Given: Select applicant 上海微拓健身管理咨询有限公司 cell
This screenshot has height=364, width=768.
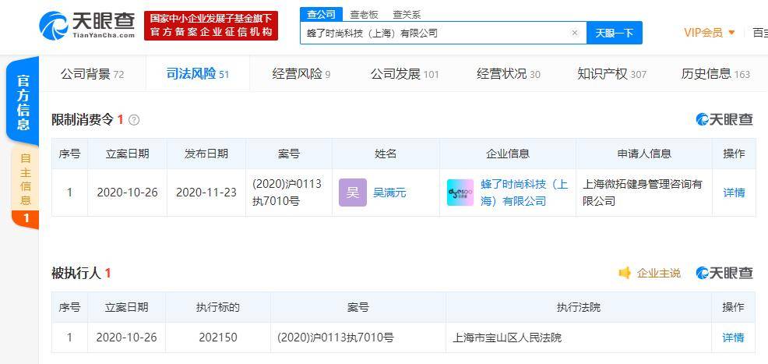Looking at the screenshot, I should [x=643, y=193].
